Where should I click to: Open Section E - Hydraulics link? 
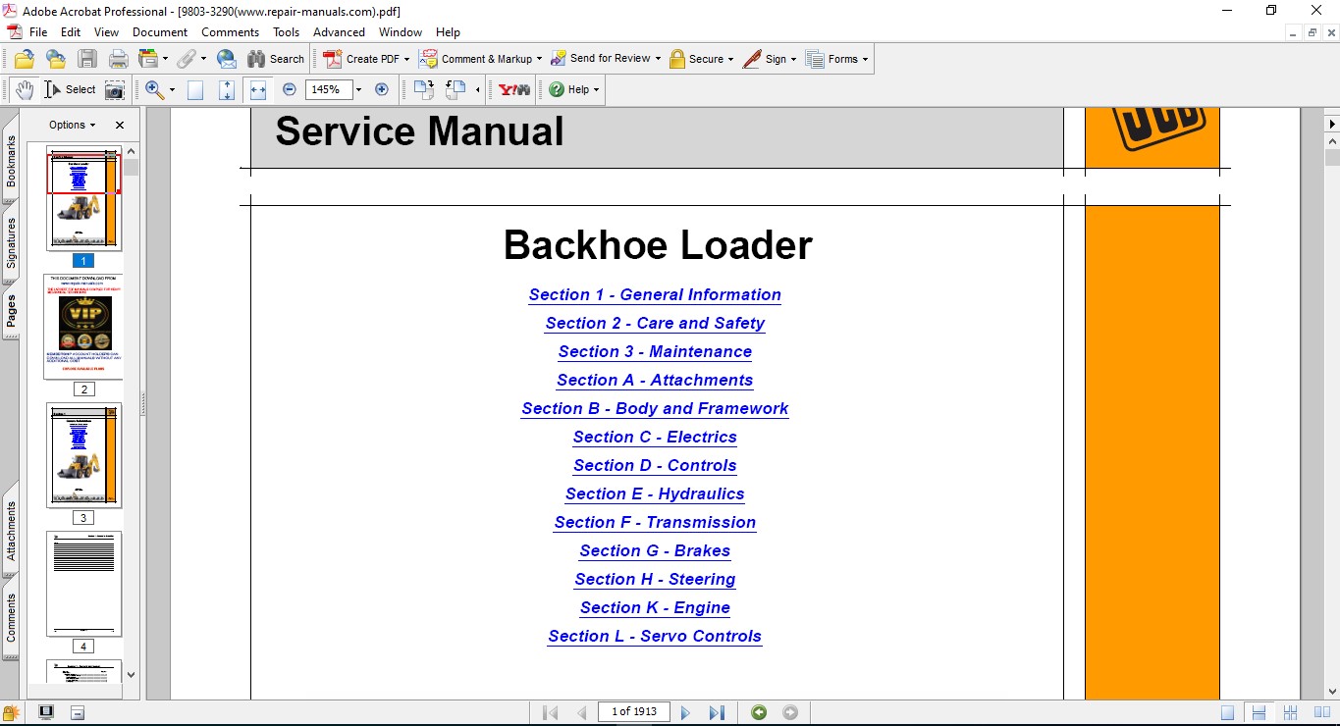(x=655, y=494)
